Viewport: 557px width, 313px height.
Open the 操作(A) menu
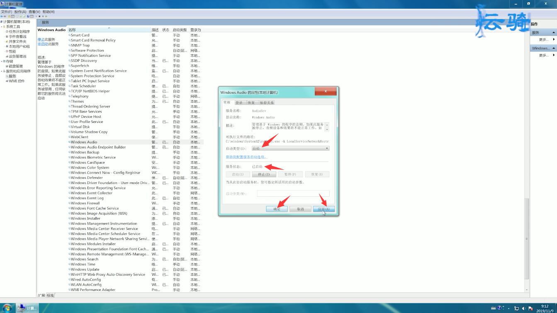click(x=20, y=12)
